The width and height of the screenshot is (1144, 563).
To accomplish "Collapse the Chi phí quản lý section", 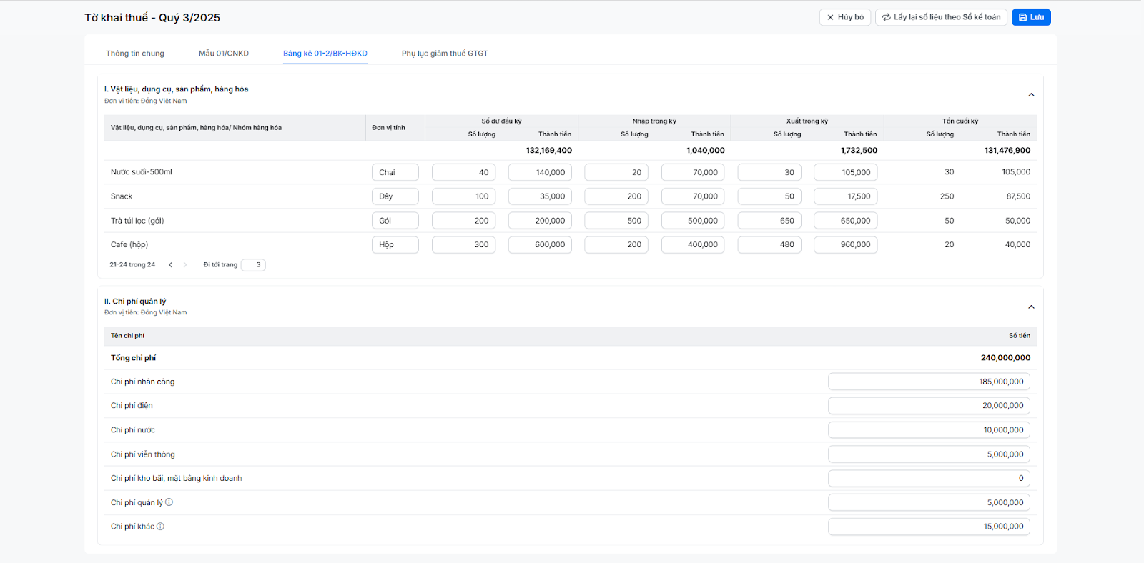I will click(1031, 307).
